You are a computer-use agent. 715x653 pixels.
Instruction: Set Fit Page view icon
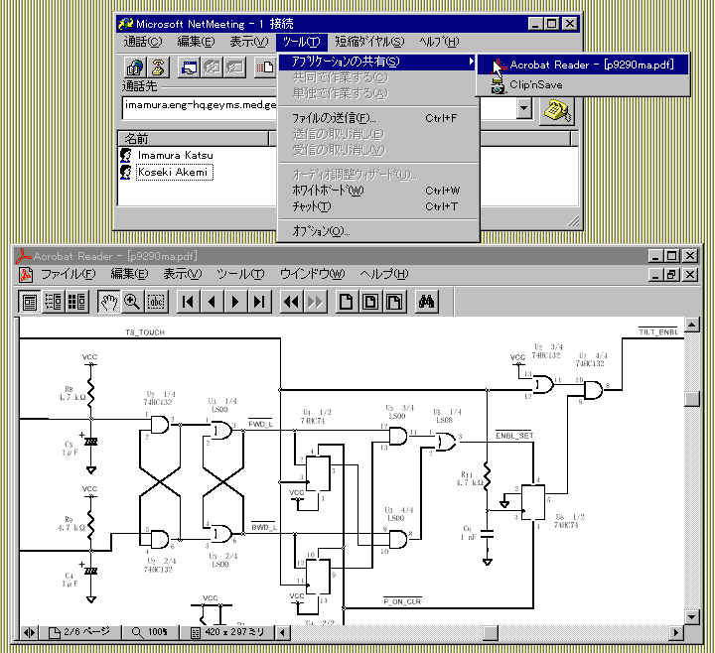370,302
